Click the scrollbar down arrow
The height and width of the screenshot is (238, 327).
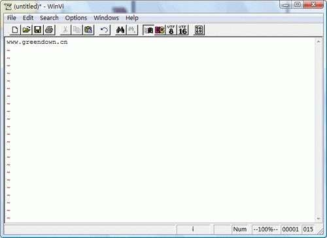point(318,218)
